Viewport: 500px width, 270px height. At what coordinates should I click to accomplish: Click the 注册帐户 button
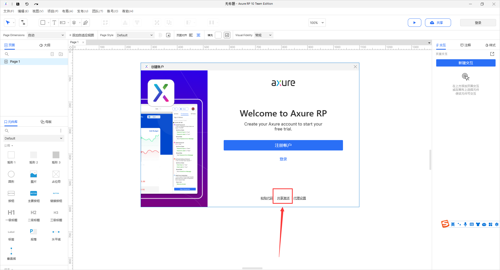283,145
